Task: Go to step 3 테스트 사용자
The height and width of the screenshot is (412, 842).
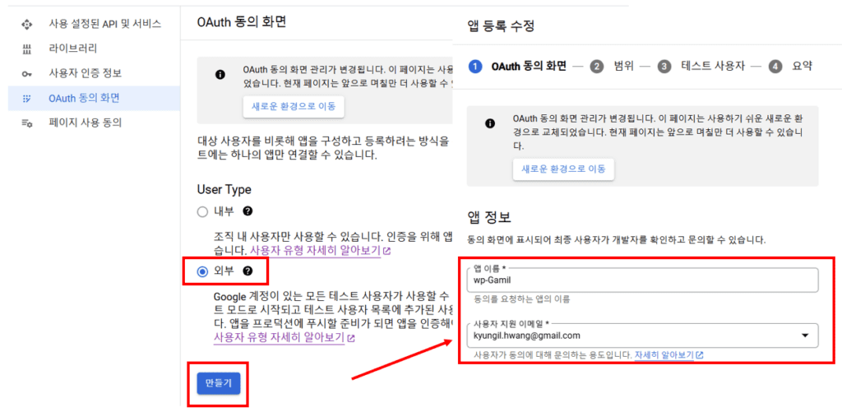Action: (701, 67)
